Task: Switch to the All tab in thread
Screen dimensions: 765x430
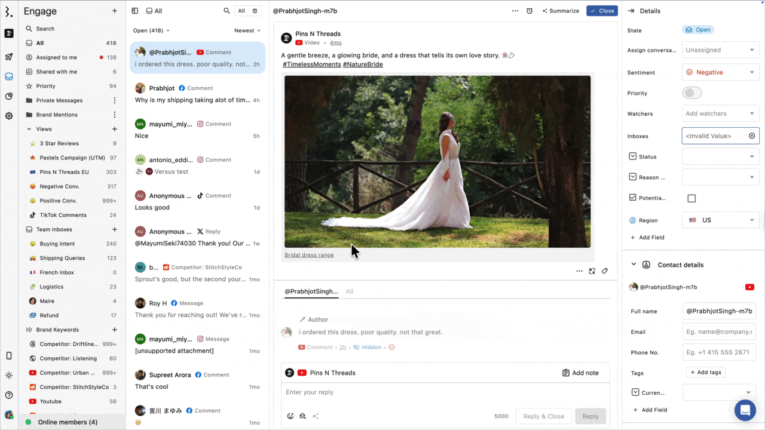Action: (350, 291)
